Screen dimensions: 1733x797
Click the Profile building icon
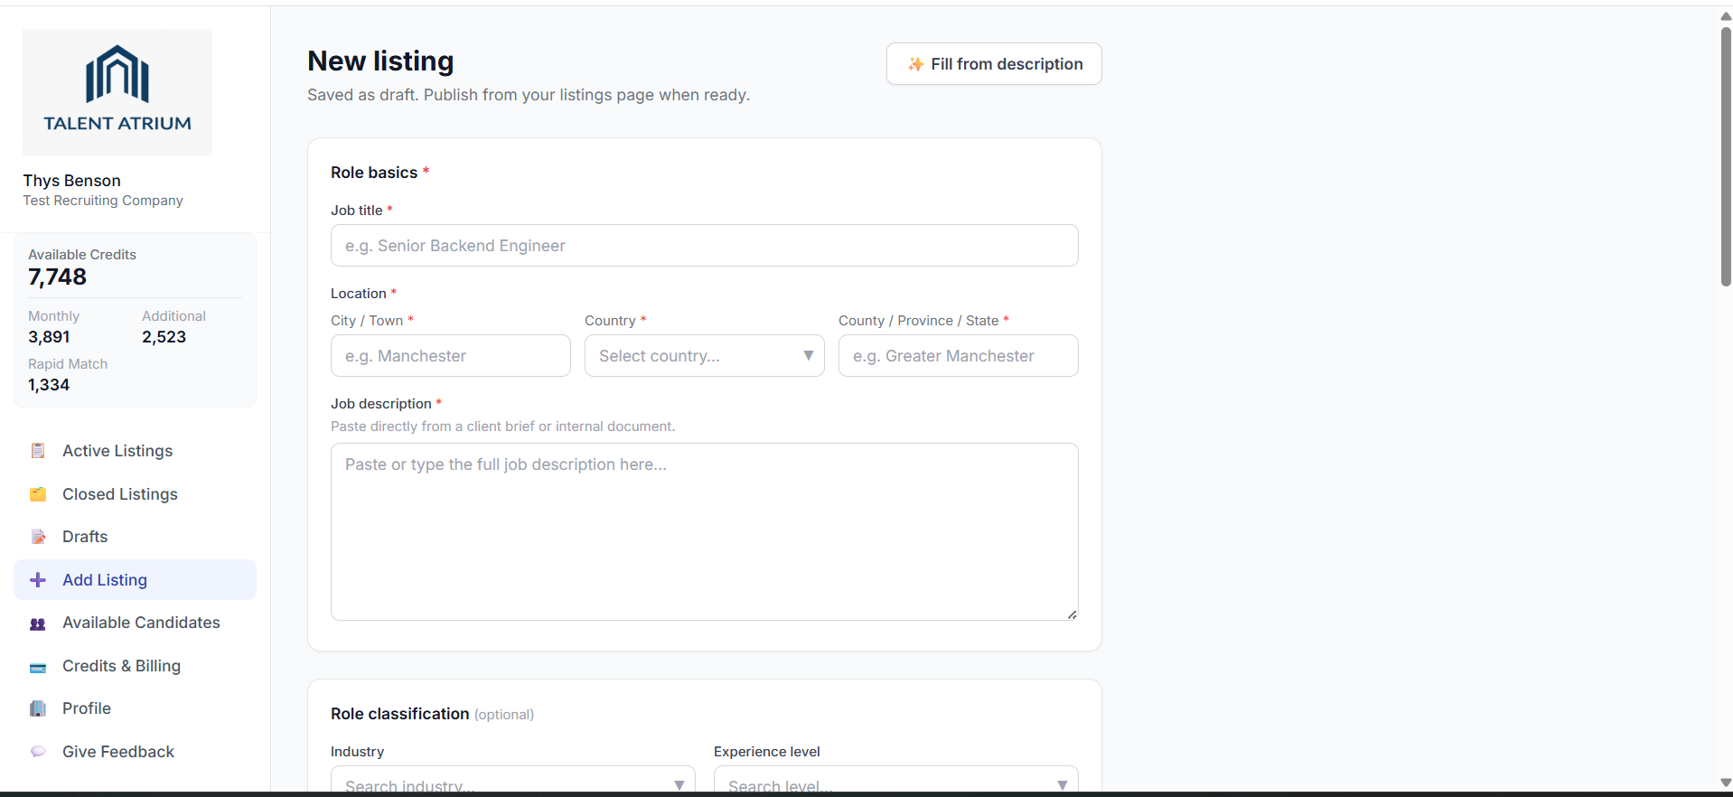(x=38, y=708)
